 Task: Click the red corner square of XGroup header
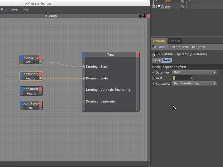point(148,16)
